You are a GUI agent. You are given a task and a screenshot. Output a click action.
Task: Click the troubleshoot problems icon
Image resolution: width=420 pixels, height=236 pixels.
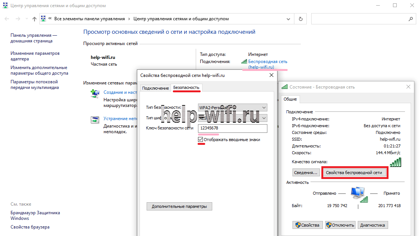[95, 120]
